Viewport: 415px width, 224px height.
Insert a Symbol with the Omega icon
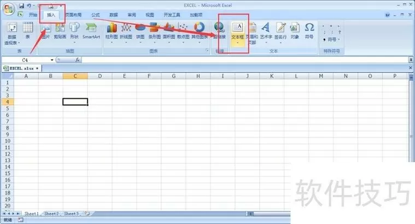click(x=309, y=31)
